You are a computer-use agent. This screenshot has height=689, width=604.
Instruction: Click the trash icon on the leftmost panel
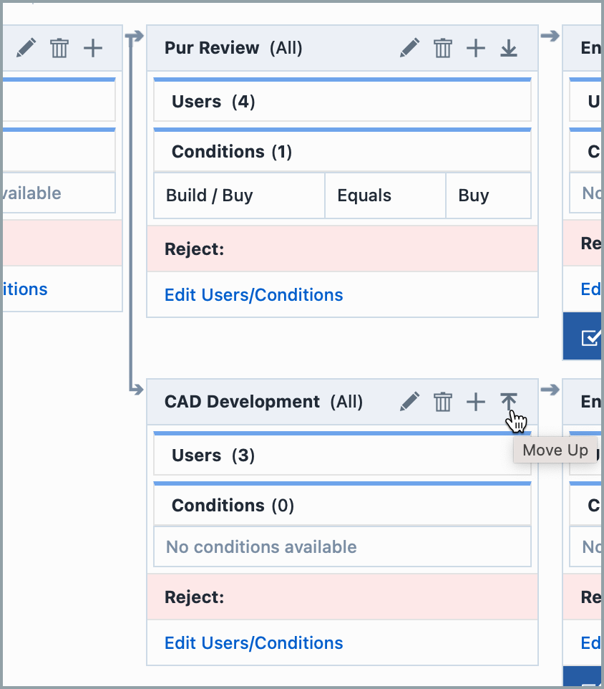[59, 48]
